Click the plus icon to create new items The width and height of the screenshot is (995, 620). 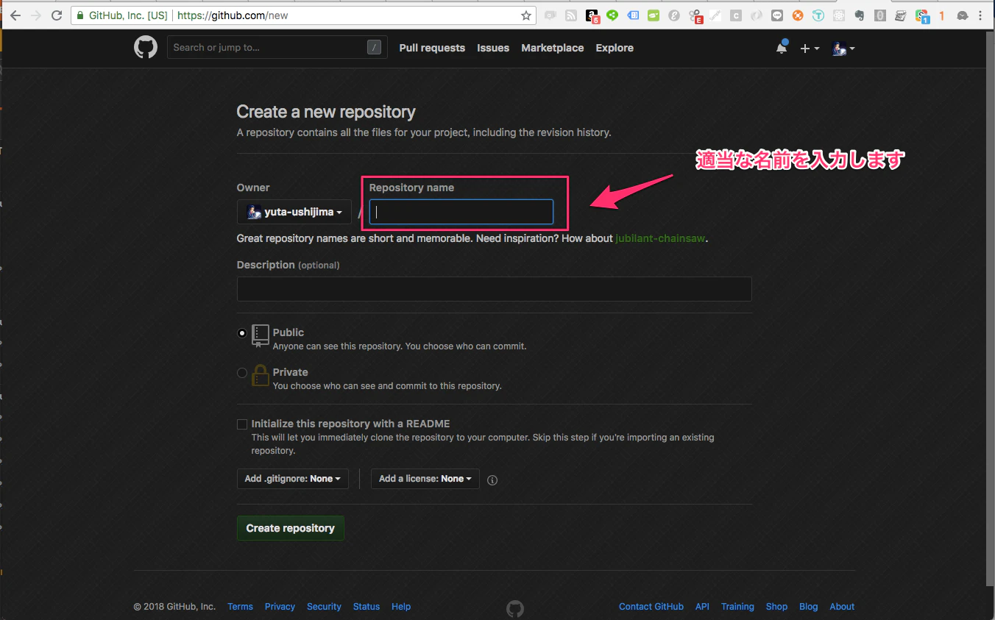805,48
